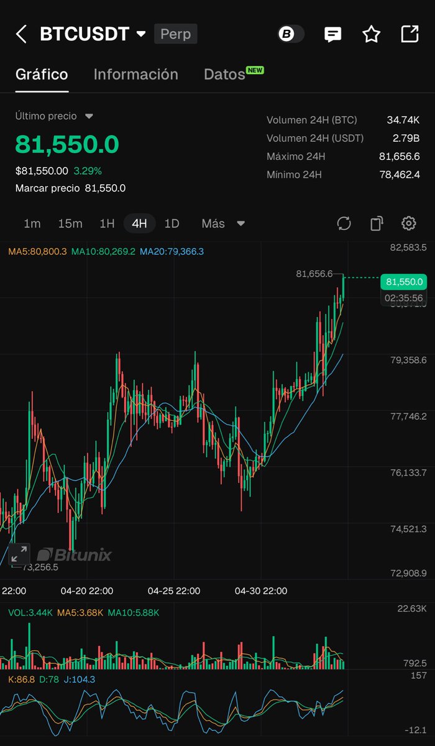
Task: Tap the VOL:3.44K volume label
Action: [x=30, y=613]
